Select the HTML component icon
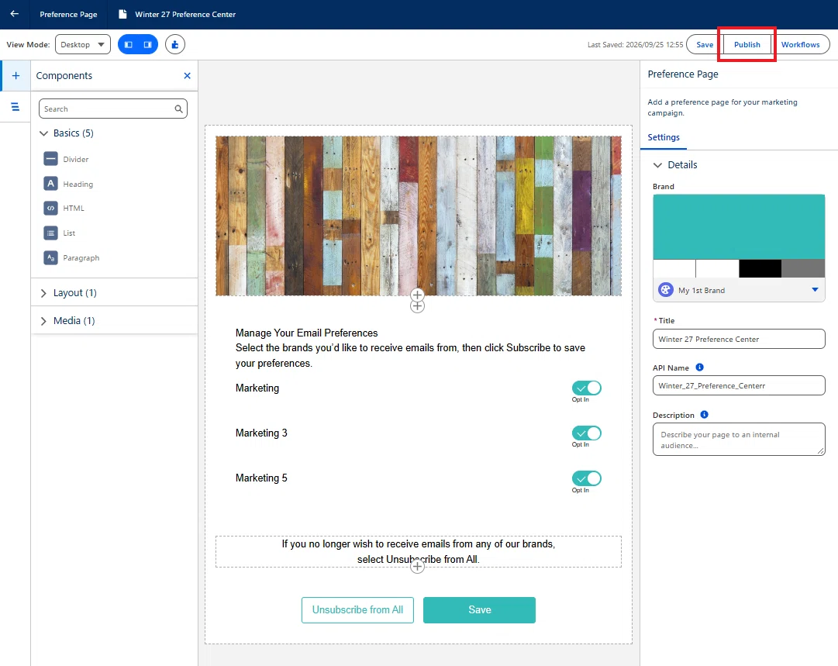 point(50,208)
